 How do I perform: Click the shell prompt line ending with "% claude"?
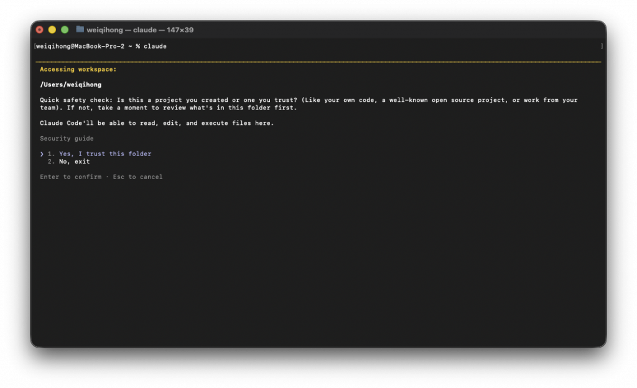coord(101,46)
